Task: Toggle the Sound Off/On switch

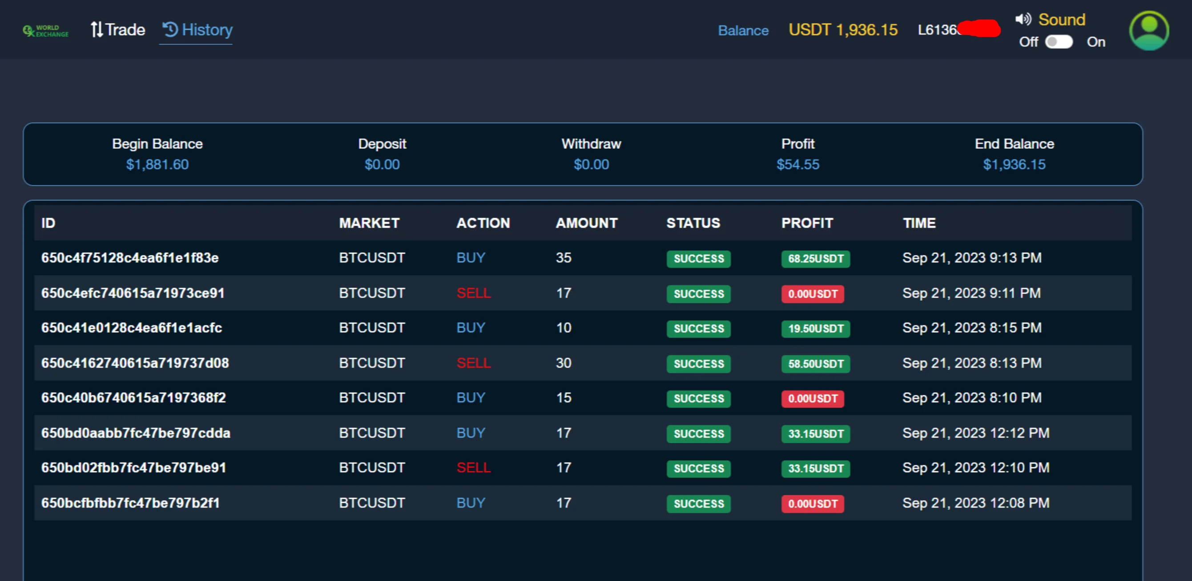Action: click(x=1058, y=42)
